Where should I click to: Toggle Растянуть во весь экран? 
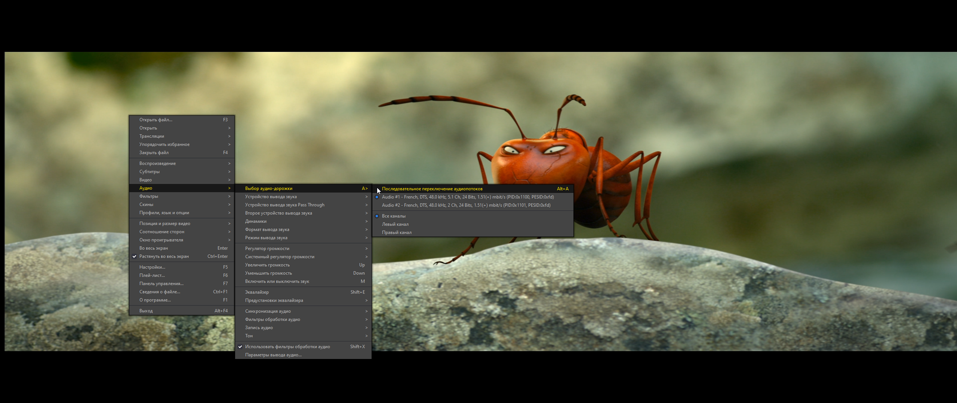click(x=164, y=256)
